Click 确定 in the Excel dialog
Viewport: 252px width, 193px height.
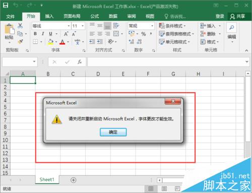[113, 132]
